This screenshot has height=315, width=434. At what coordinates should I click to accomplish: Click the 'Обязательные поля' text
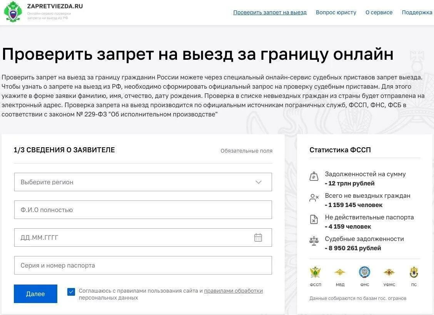(x=246, y=151)
